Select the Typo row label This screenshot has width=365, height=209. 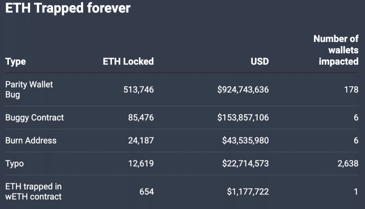point(15,163)
